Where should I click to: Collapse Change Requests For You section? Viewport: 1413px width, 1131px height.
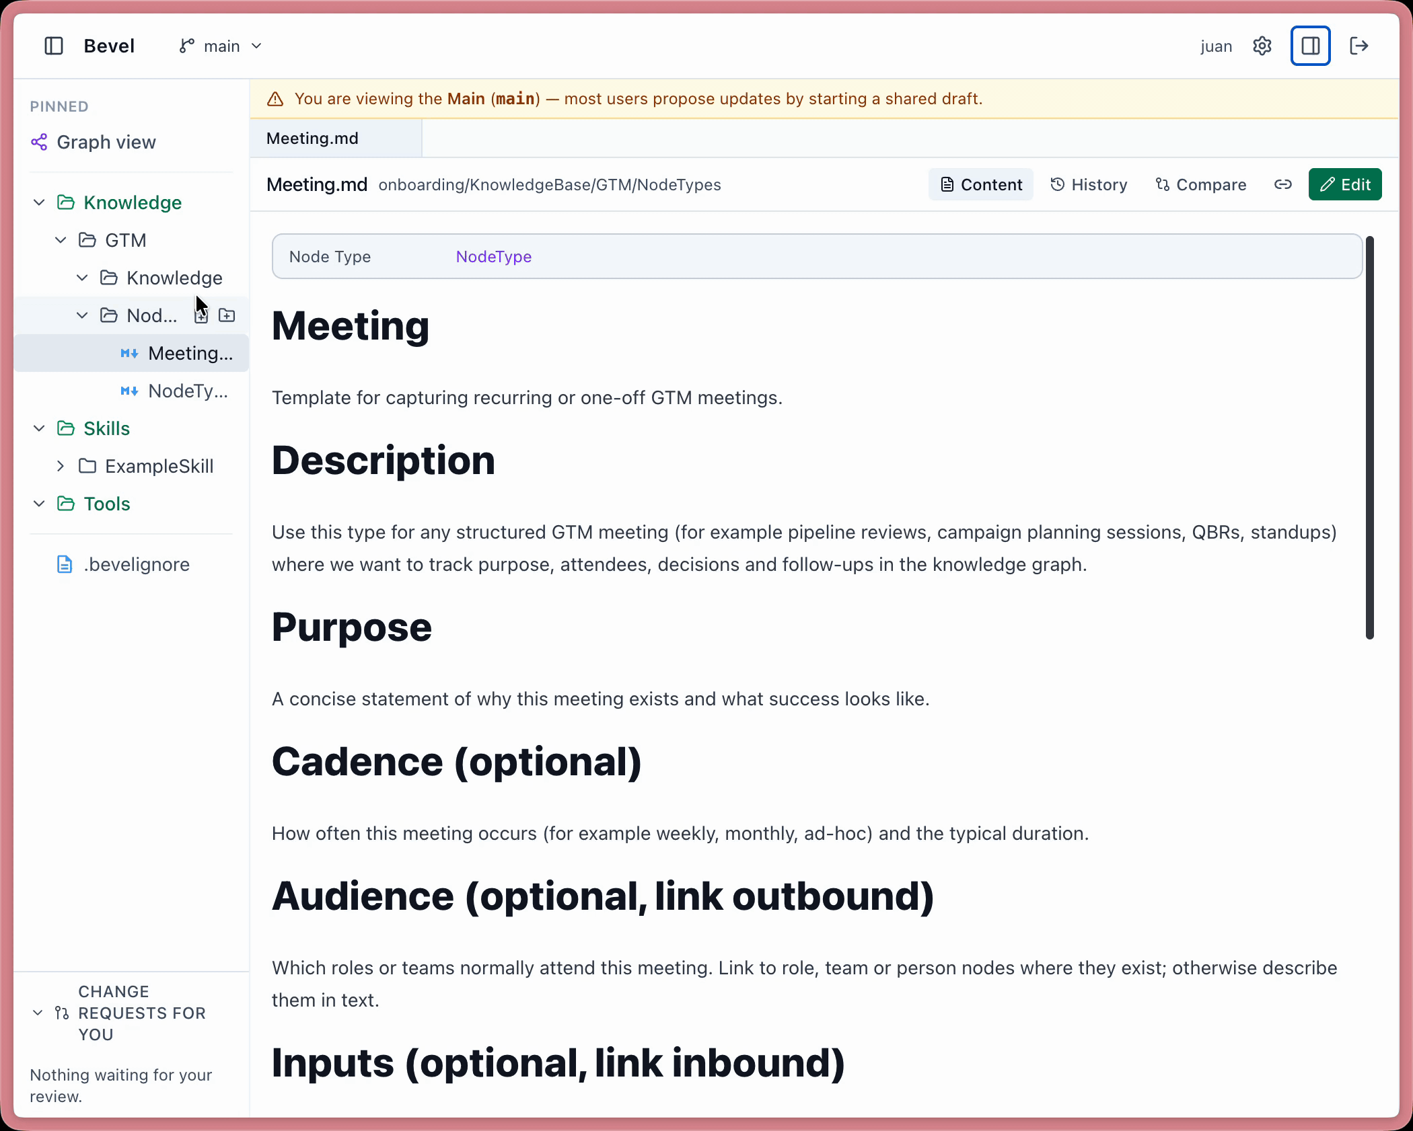38,1013
